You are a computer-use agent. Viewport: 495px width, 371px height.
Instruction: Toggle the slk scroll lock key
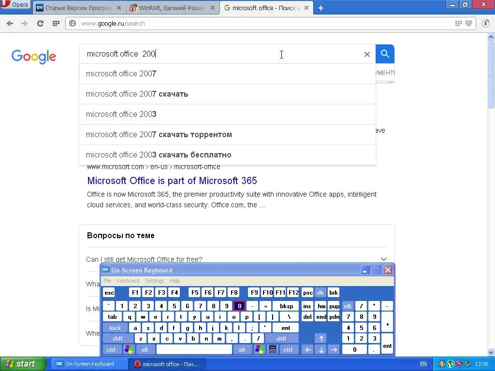click(x=320, y=293)
